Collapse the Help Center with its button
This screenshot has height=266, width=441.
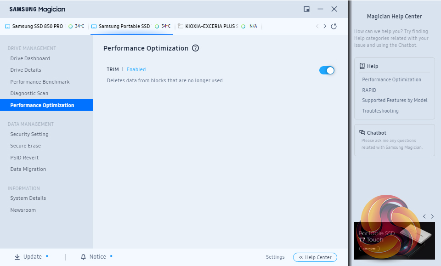tap(315, 257)
